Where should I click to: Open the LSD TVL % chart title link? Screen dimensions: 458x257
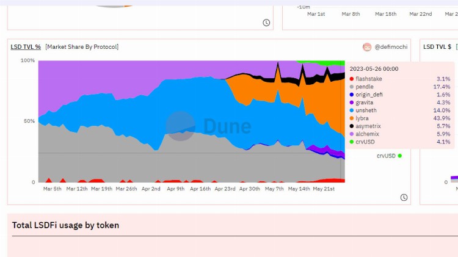[26, 47]
